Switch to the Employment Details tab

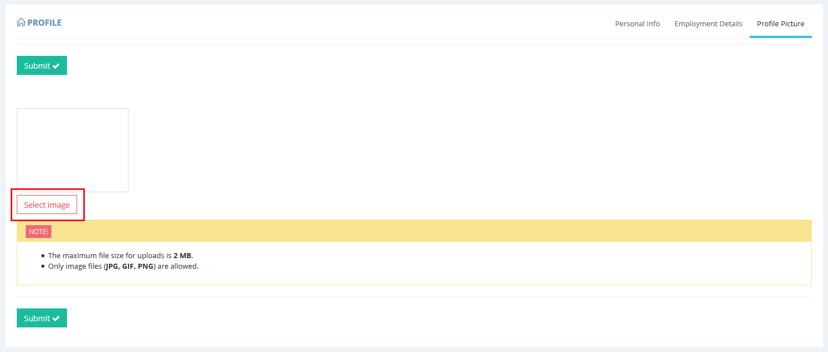click(x=708, y=24)
